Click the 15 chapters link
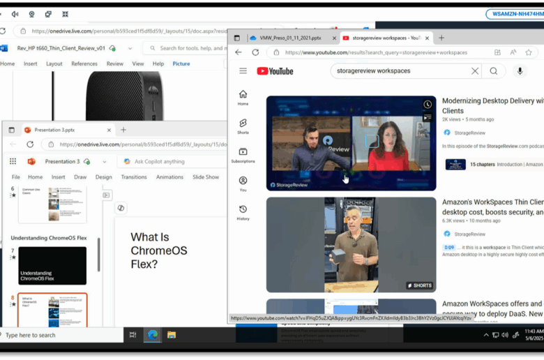 (482, 164)
